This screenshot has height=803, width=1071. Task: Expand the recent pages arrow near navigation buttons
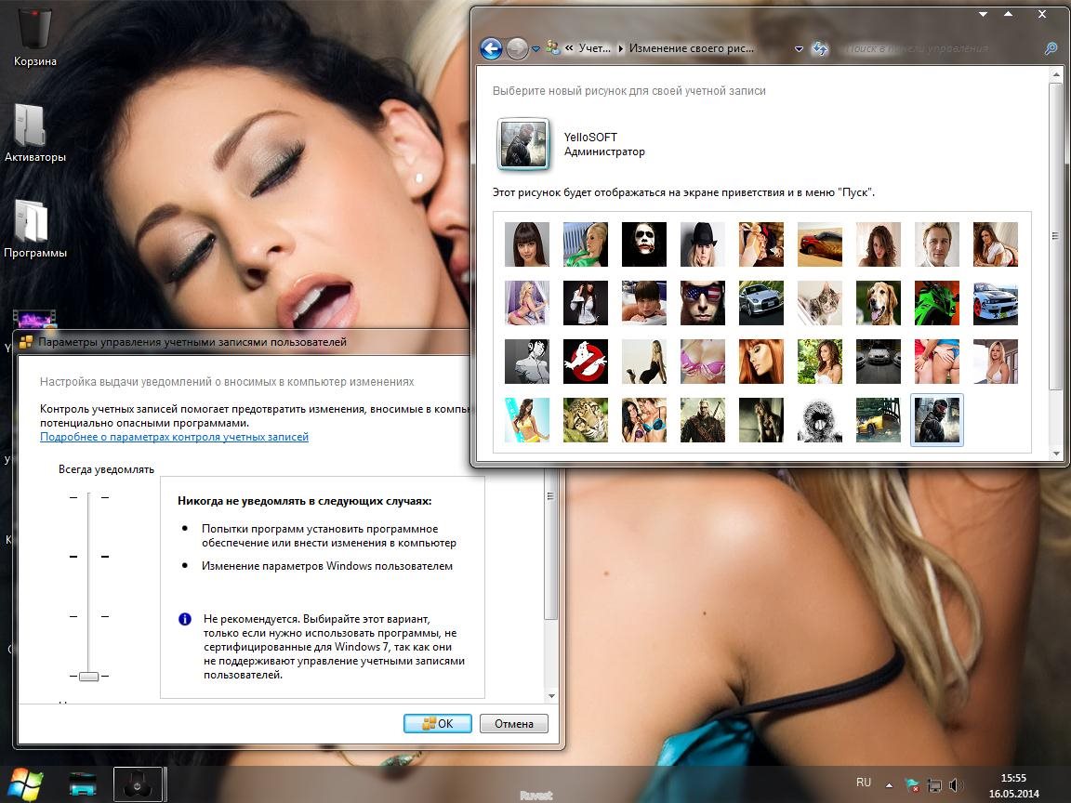(x=535, y=49)
